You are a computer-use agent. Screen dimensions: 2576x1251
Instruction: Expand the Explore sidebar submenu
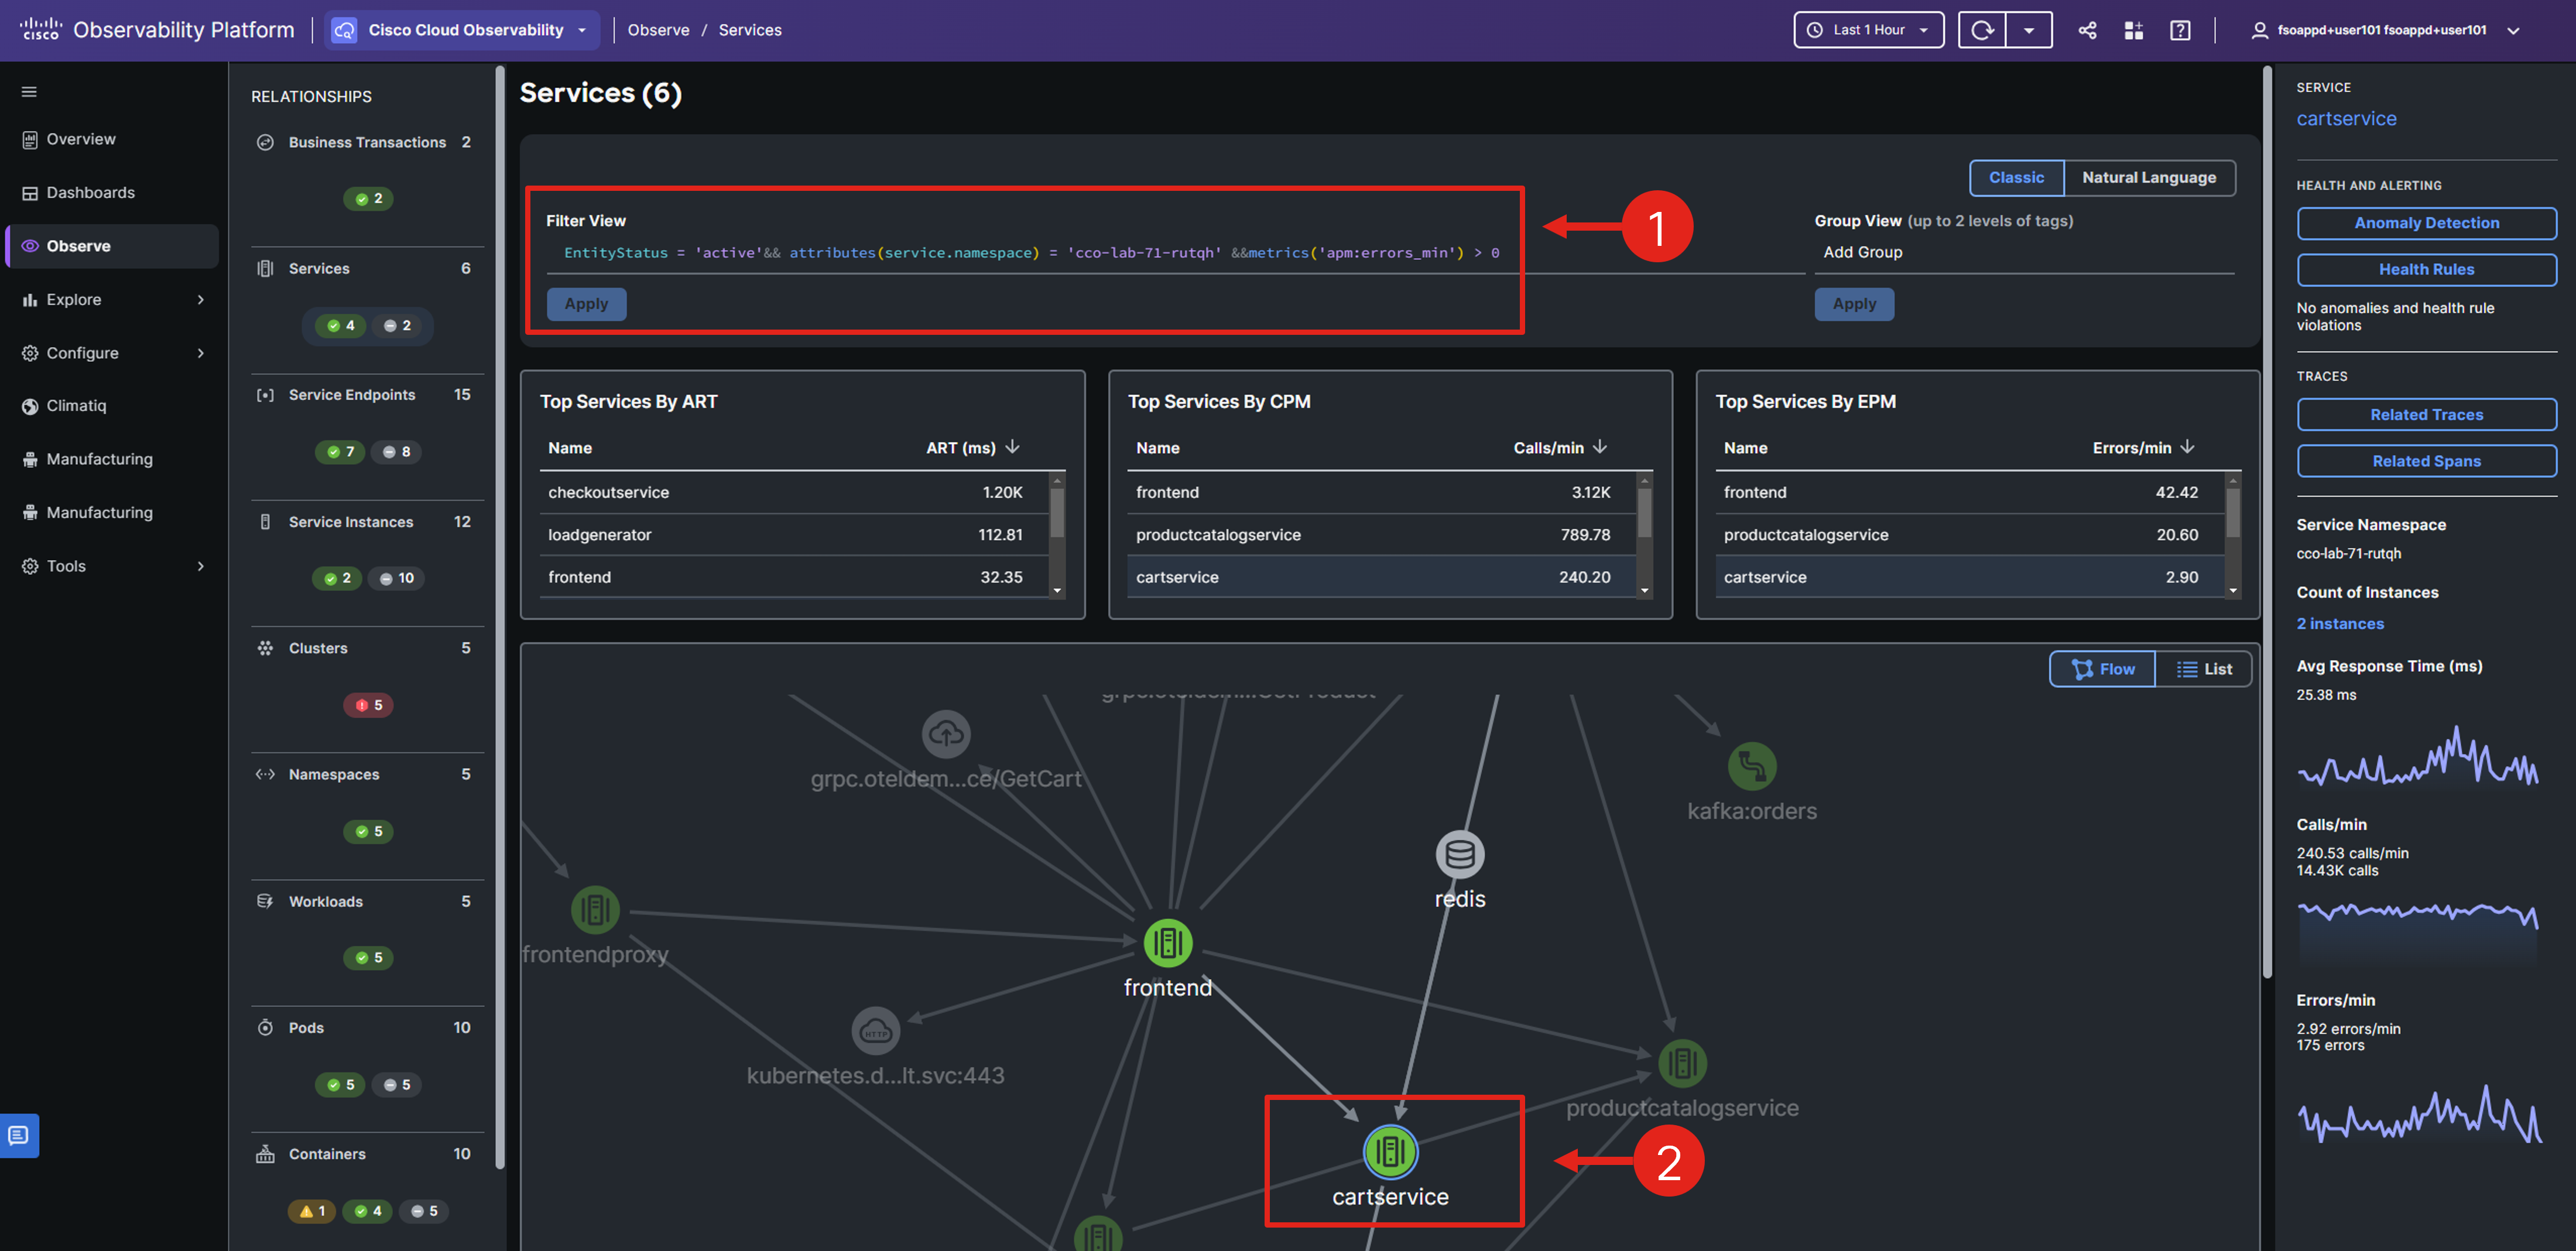(200, 299)
